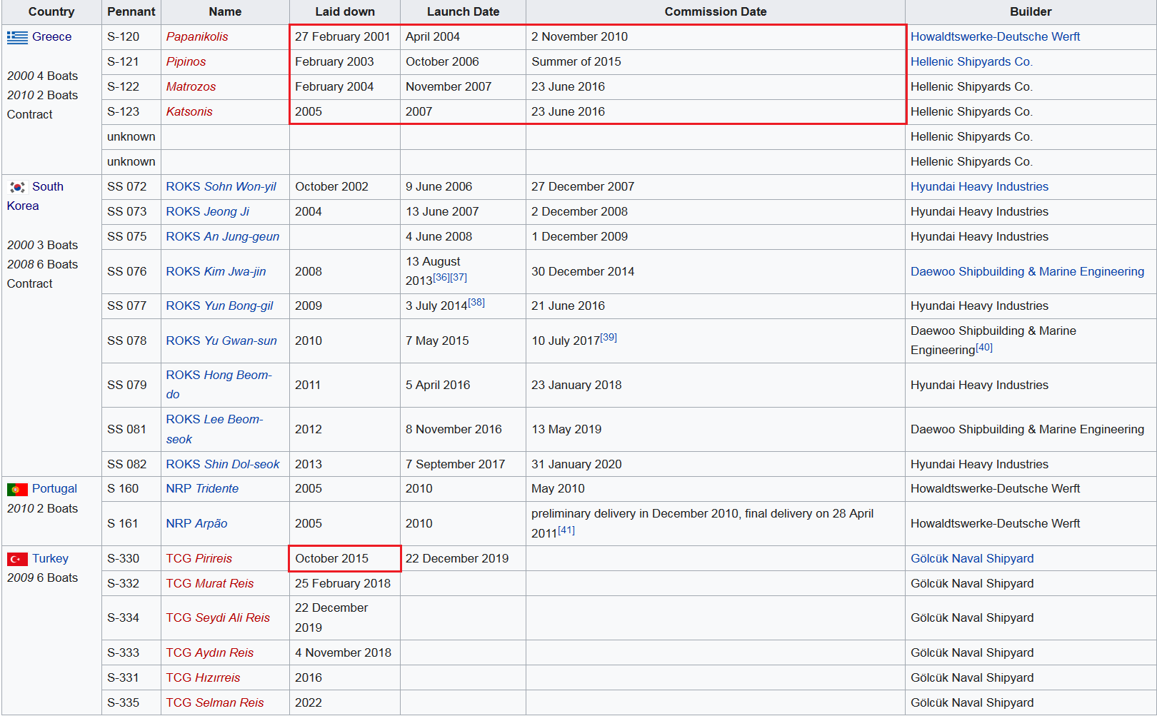This screenshot has height=716, width=1157.
Task: Follow citation [39] after 10 July 2017
Action: coord(608,338)
